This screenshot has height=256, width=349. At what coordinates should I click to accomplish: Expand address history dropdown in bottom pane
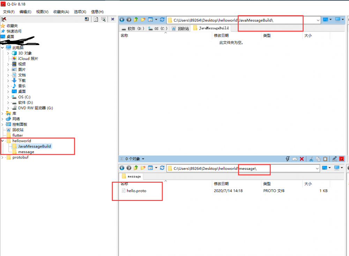coord(317,168)
